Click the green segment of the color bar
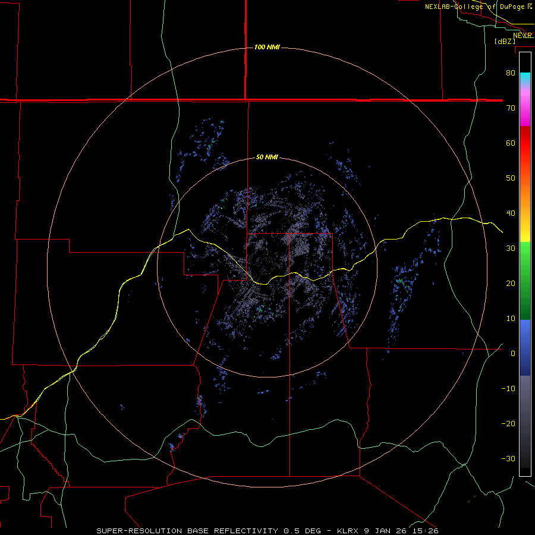 [525, 281]
